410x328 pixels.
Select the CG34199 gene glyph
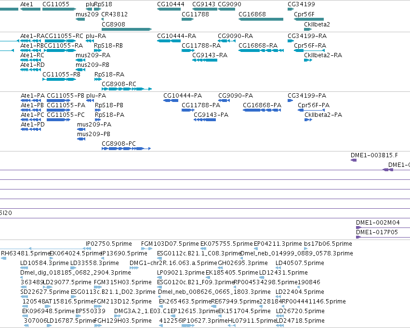[291, 9]
